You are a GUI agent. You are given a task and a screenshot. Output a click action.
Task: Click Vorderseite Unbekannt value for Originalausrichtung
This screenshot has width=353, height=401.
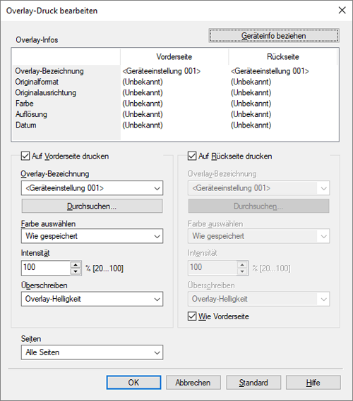[x=143, y=92]
